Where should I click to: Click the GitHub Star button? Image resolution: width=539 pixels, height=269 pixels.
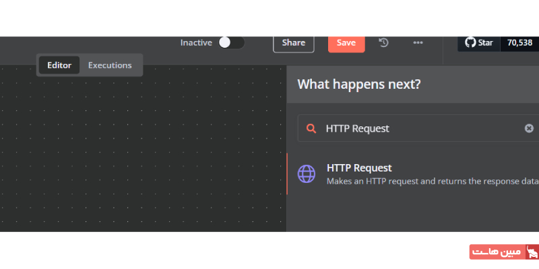[x=479, y=43]
